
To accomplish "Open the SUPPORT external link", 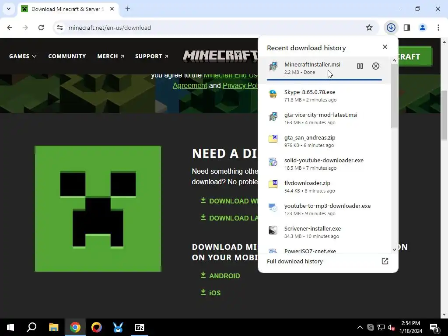I will click(152, 56).
